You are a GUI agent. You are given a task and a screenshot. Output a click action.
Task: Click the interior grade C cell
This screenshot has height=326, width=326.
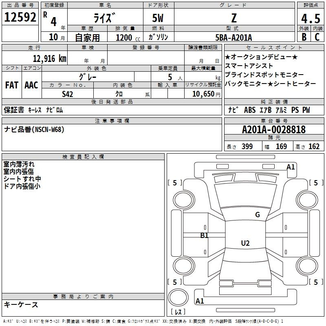(317, 37)
